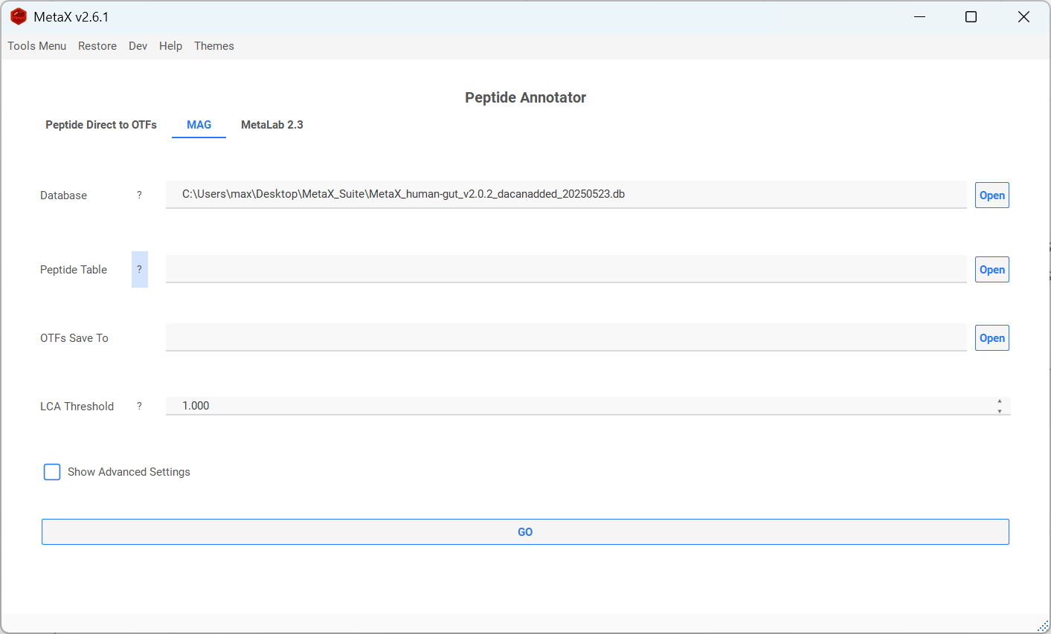The width and height of the screenshot is (1051, 634).
Task: Click the MetaX v2.6.1 window title
Action: [x=71, y=17]
